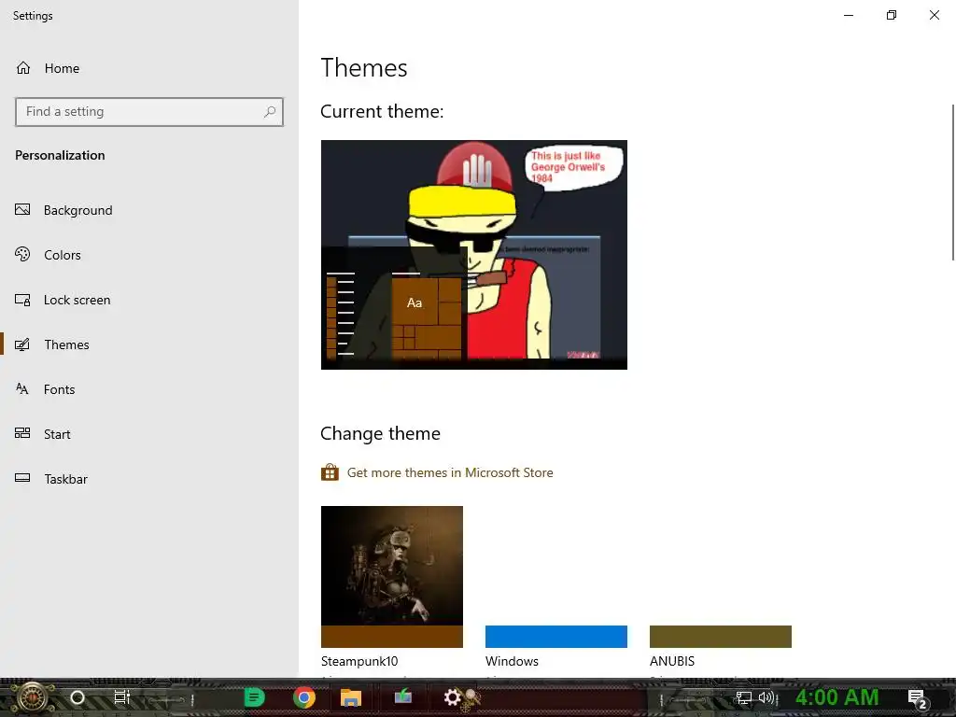This screenshot has height=717, width=956.
Task: Restore down the Settings window
Action: click(892, 15)
